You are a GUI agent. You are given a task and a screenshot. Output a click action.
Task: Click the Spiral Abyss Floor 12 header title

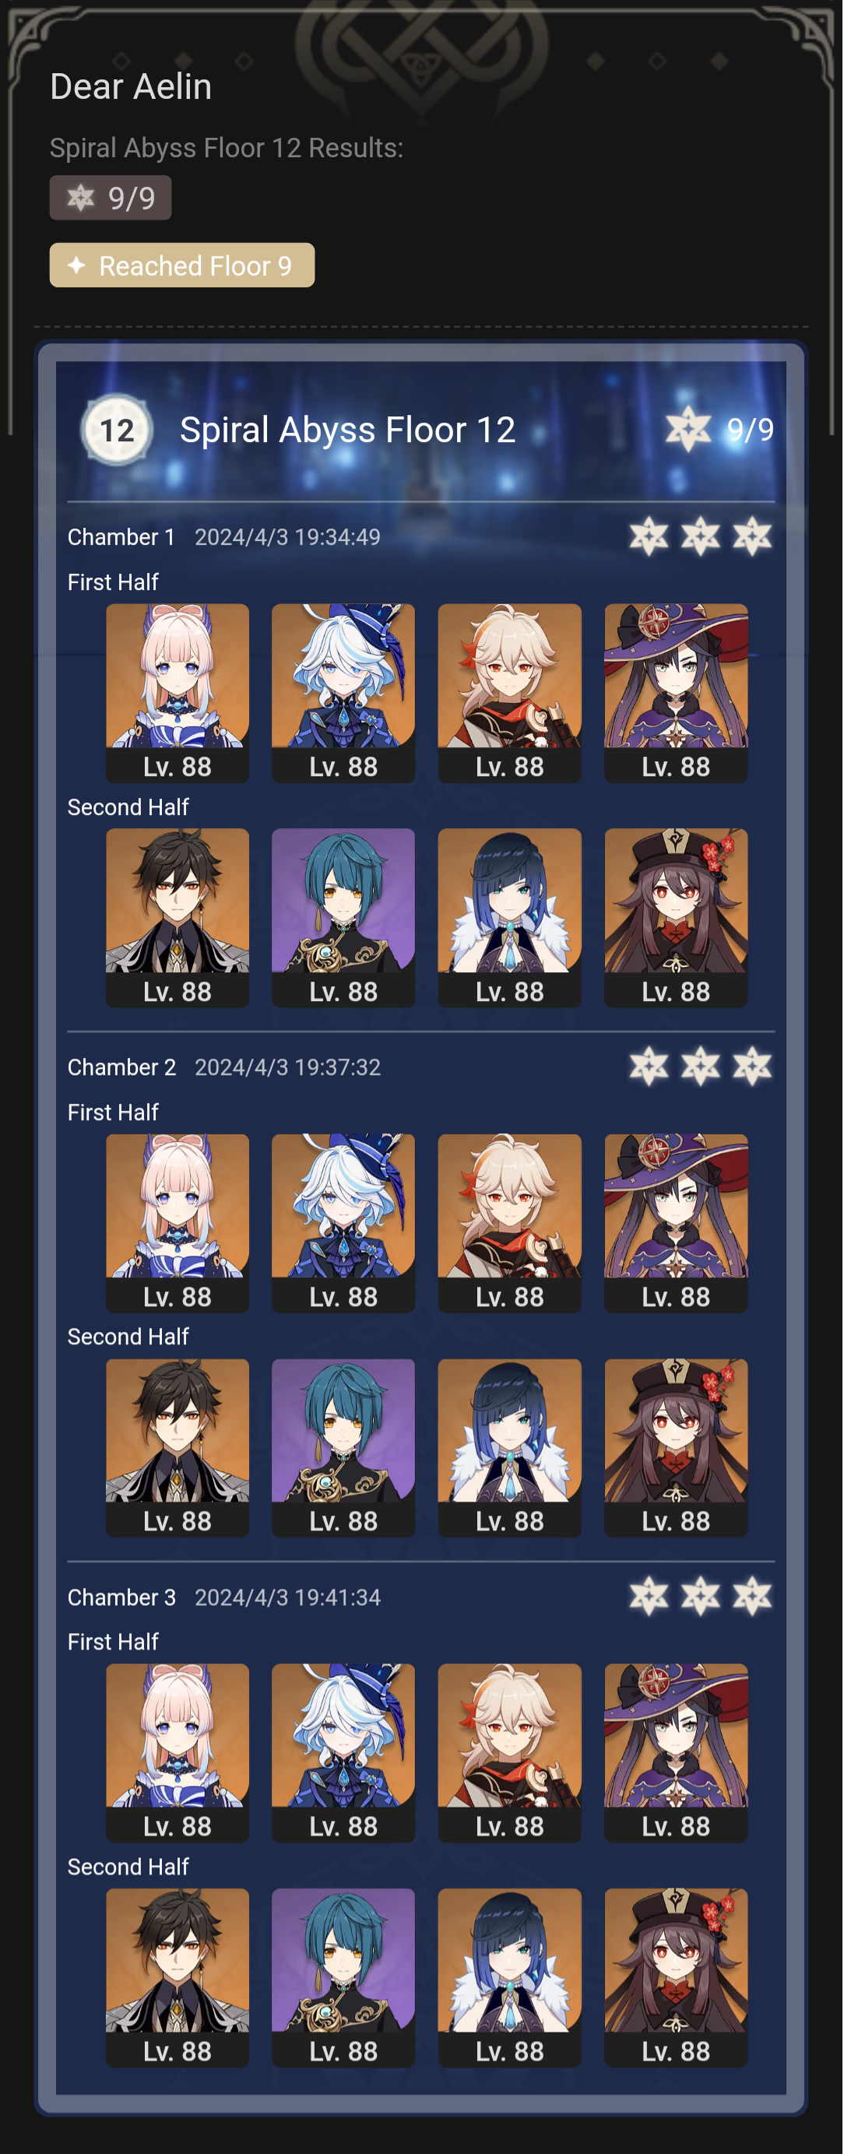[347, 430]
